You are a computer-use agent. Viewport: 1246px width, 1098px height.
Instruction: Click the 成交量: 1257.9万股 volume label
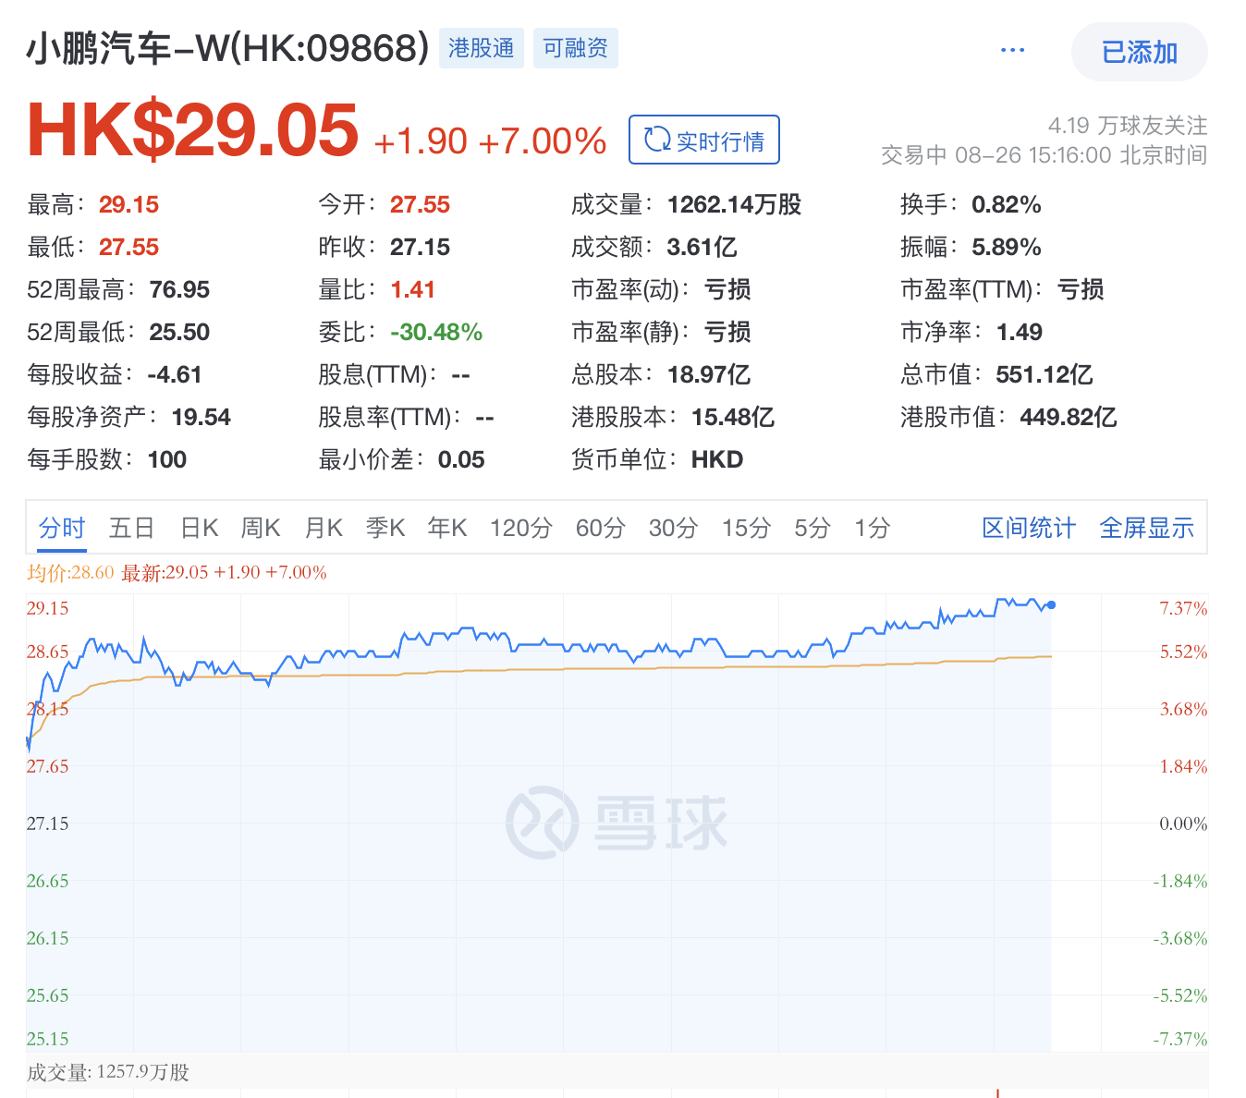(x=108, y=1072)
